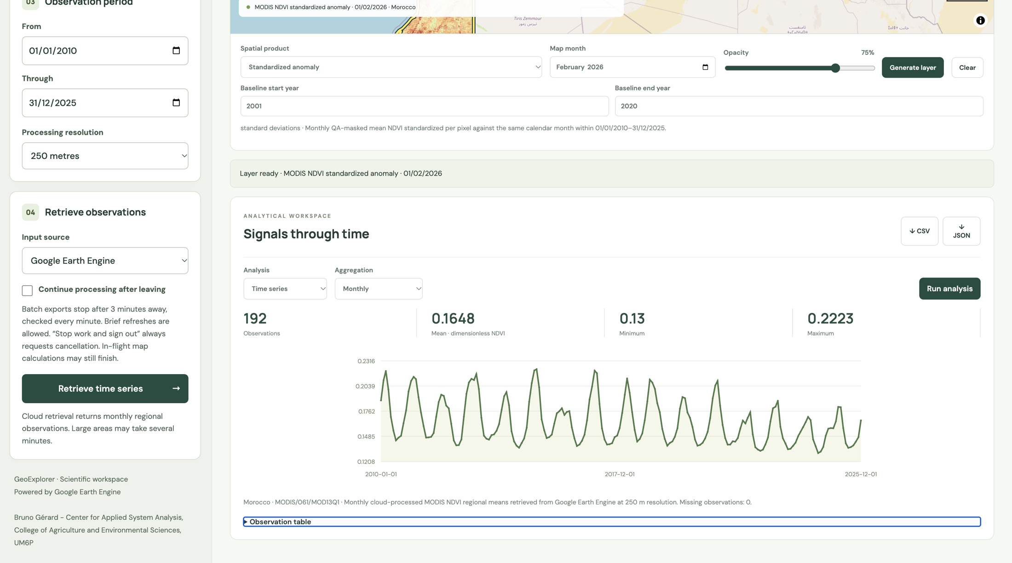
Task: Click the Retrieve time series button
Action: point(105,389)
